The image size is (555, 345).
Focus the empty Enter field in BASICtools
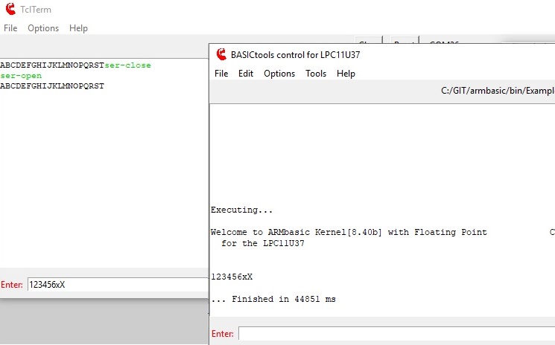pos(395,334)
